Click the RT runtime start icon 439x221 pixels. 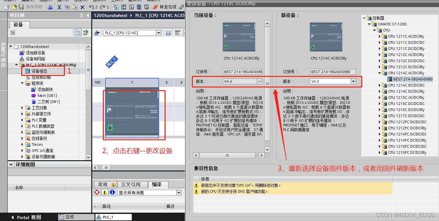click(x=147, y=7)
